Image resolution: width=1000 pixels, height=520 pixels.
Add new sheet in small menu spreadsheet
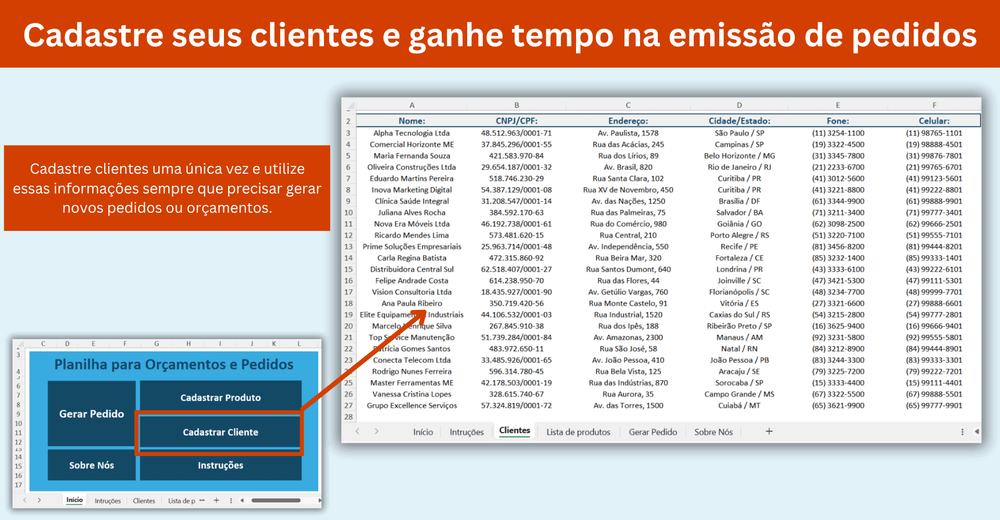[216, 500]
